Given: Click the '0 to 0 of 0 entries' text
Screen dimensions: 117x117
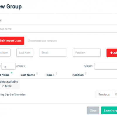Looking at the screenshot, I should click(x=15, y=94).
